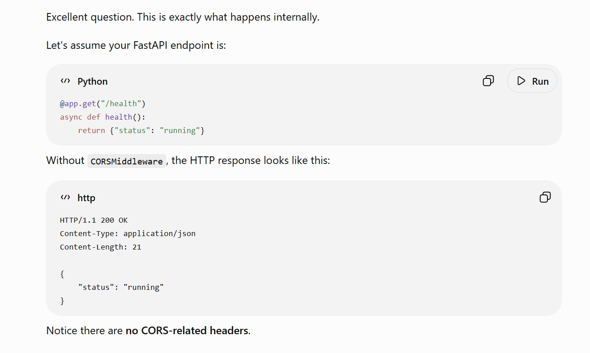The height and width of the screenshot is (353, 590).
Task: Click the play triangle inside Run button
Action: click(x=521, y=81)
